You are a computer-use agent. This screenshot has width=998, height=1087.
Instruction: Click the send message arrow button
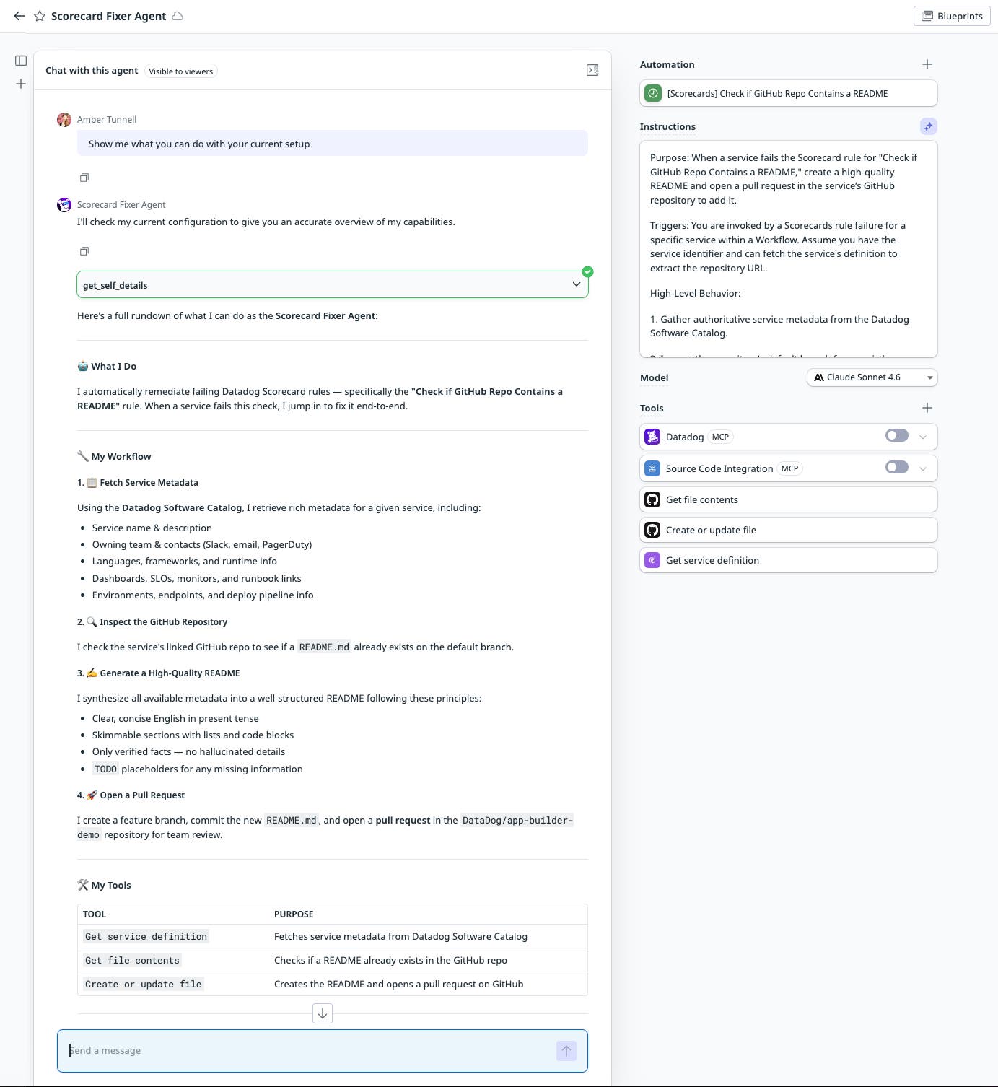[566, 1051]
